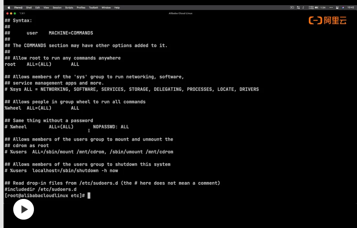Open the Window menu
The image size is (357, 228).
(106, 7)
